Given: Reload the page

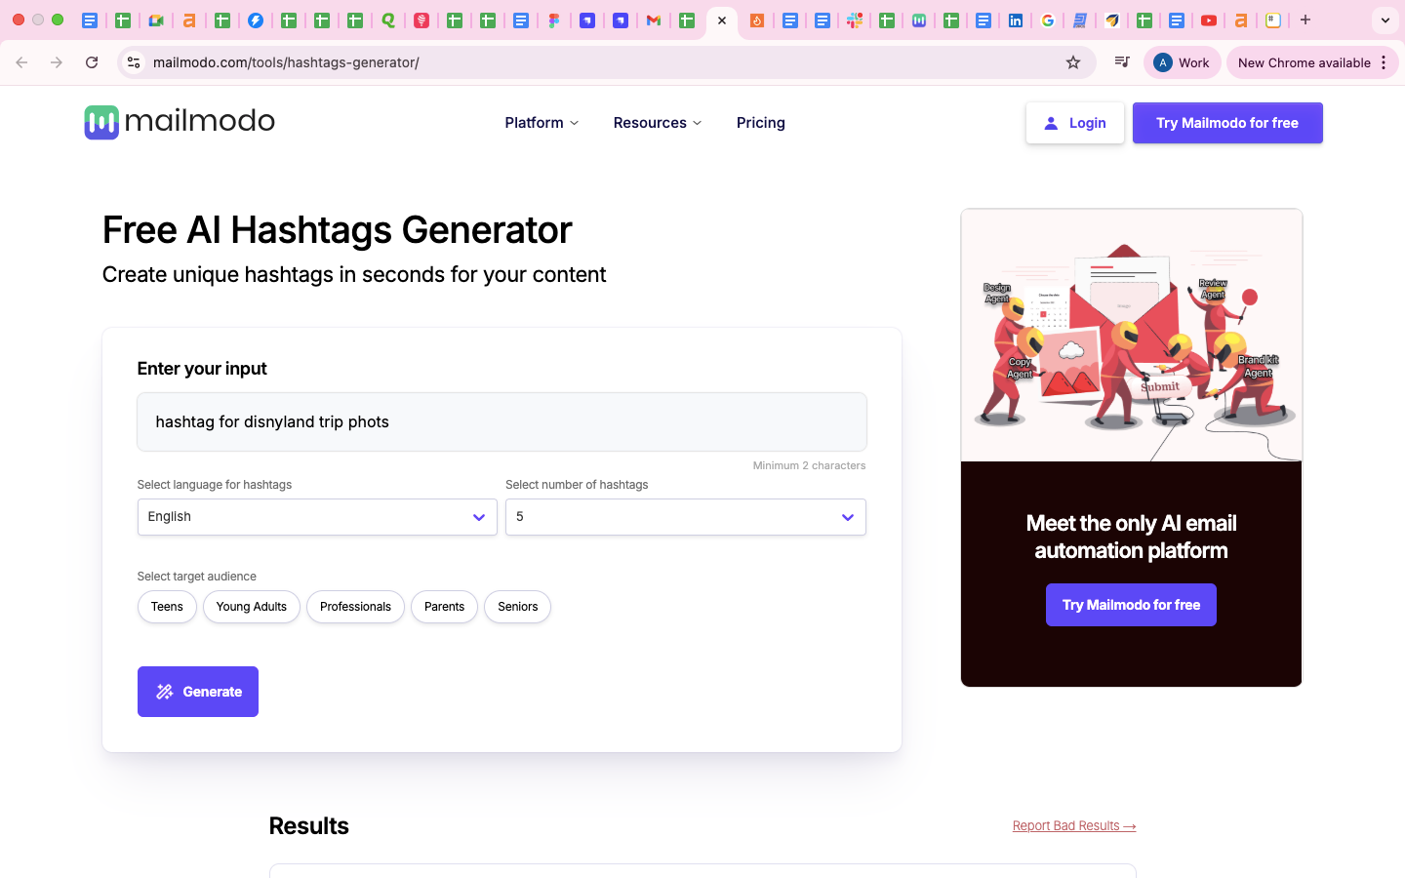Looking at the screenshot, I should 92,62.
